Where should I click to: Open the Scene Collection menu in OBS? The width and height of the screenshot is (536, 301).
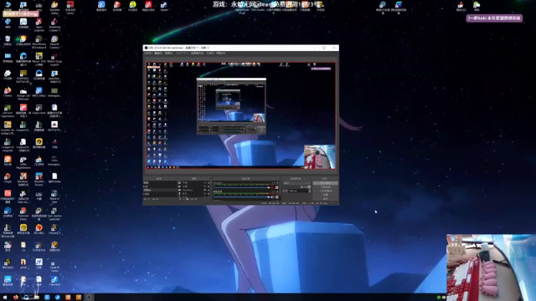click(198, 54)
